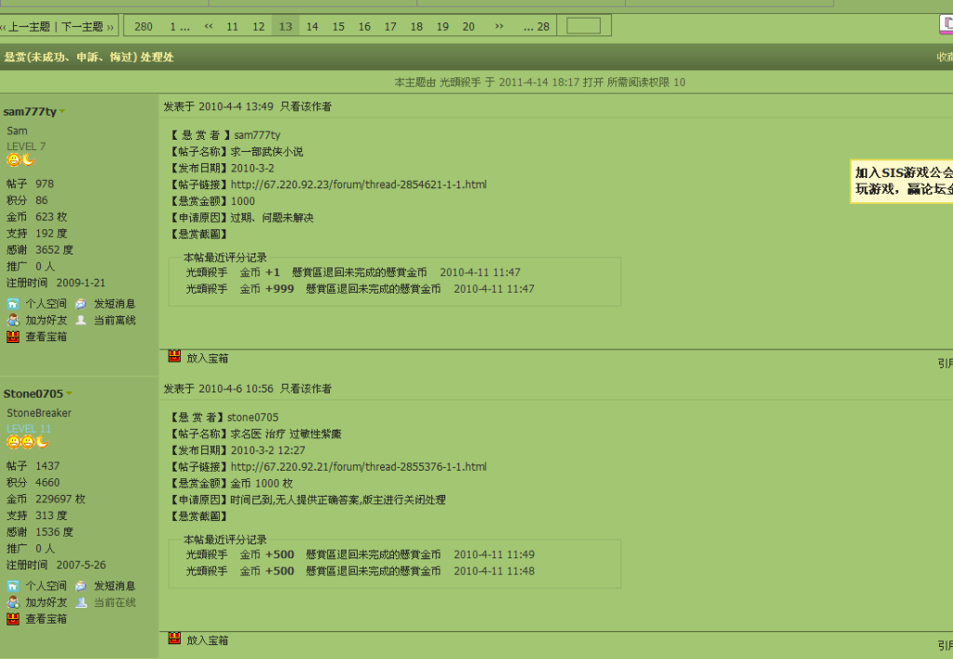Click 光頭殺手 in the thread status notice
Viewport: 953px width, 659px height.
(x=460, y=82)
